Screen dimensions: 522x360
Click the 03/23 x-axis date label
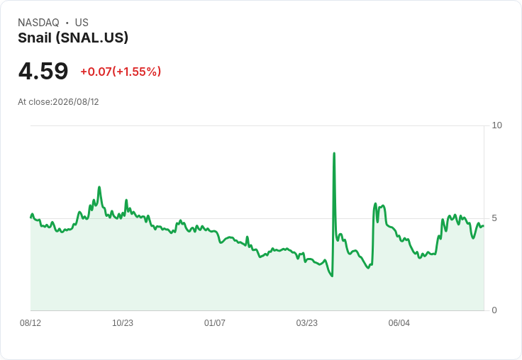307,322
